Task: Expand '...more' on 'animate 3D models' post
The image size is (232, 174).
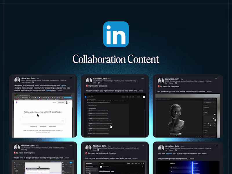Action: 209,91
